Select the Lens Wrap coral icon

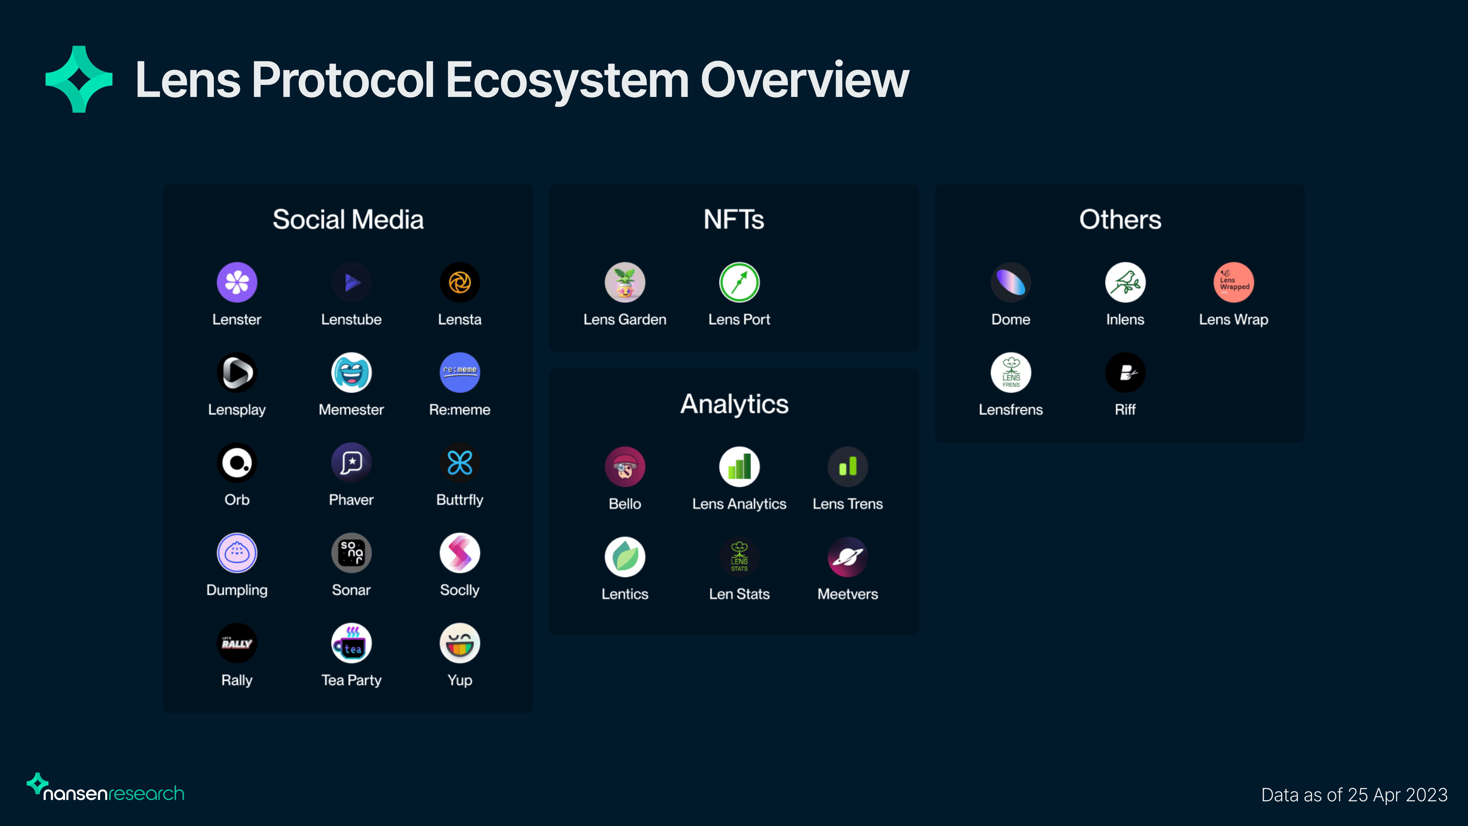tap(1233, 282)
